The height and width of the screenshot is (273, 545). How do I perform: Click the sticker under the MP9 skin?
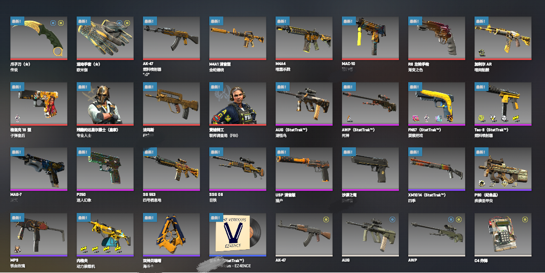(17, 249)
